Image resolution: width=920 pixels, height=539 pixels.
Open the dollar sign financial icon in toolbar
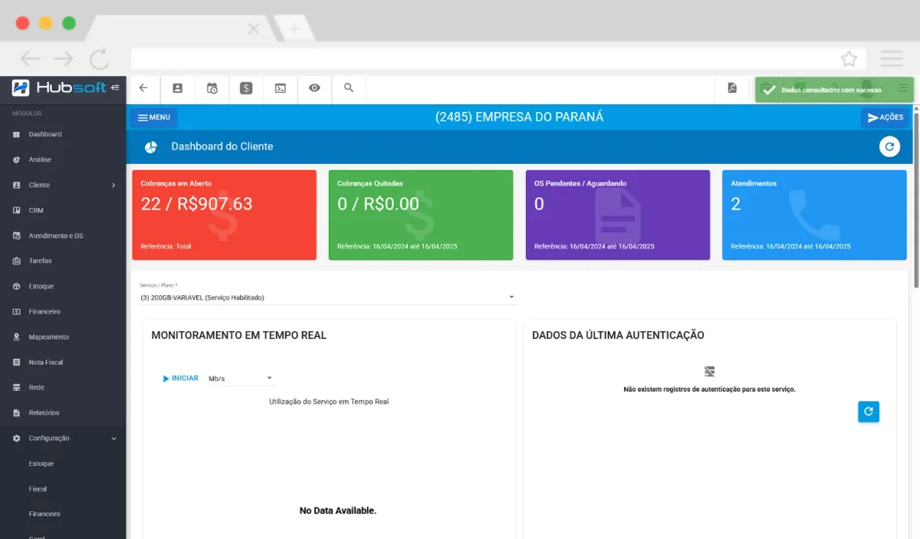click(x=246, y=88)
